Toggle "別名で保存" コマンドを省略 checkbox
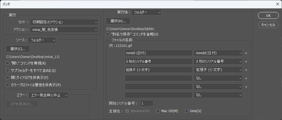The width and height of the screenshot is (282, 120). click(x=108, y=34)
